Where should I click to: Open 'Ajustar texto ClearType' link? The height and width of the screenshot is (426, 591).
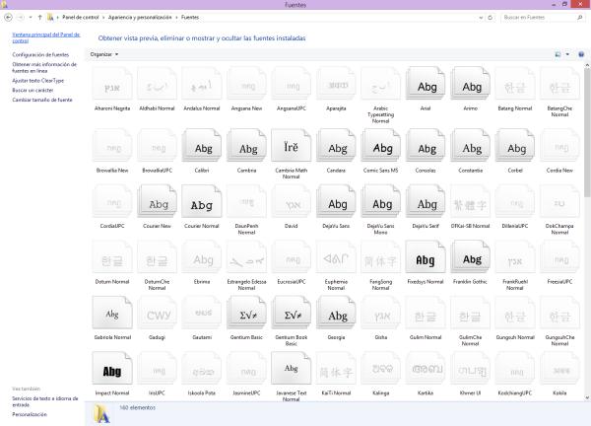38,80
